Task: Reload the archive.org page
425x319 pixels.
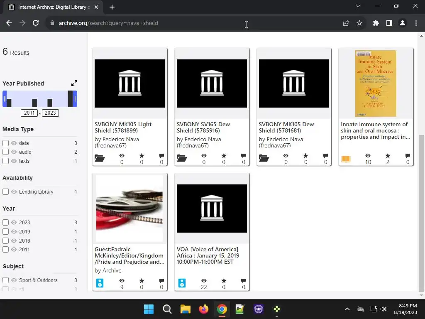Action: point(36,23)
